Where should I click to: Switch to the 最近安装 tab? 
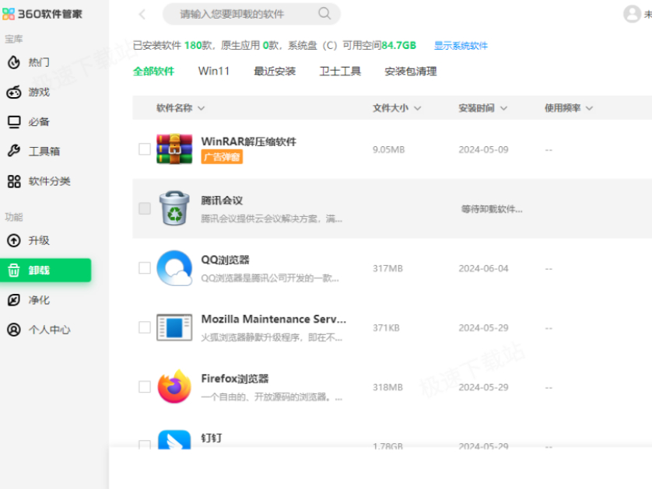tap(275, 71)
